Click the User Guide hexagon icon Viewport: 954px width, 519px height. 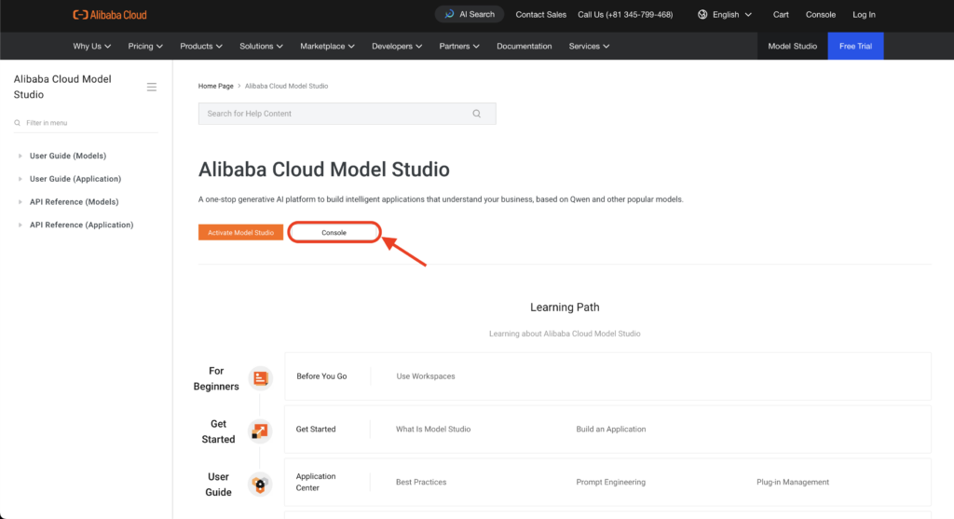pyautogui.click(x=260, y=485)
